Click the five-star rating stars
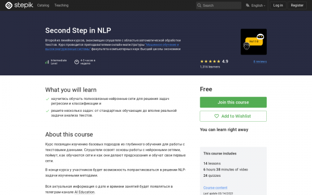Viewport: 312px width, 195px height. [210, 61]
